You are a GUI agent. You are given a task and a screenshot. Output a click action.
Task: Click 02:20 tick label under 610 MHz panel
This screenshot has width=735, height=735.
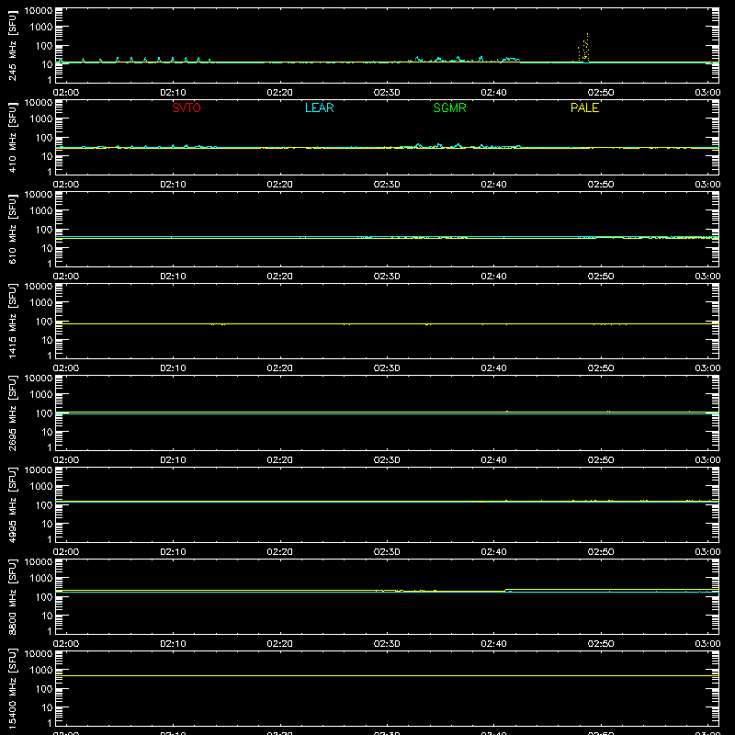point(280,277)
